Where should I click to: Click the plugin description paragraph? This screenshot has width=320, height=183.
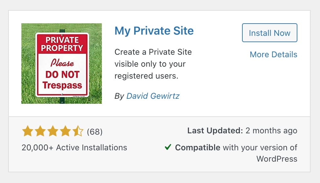click(153, 64)
